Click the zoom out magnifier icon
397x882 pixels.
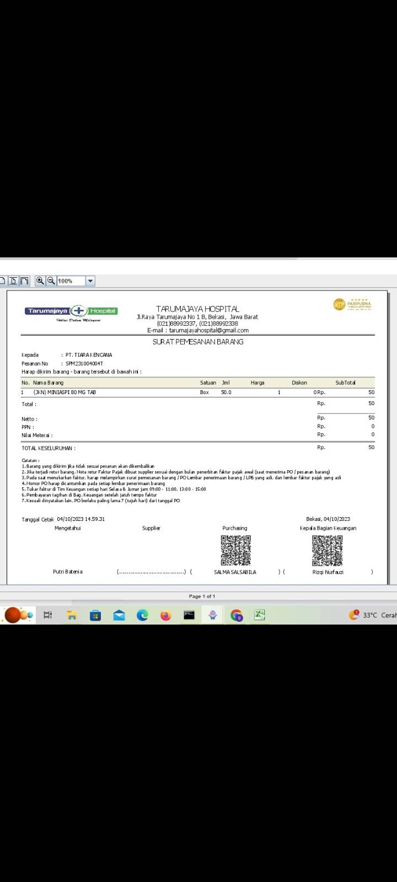coord(51,281)
